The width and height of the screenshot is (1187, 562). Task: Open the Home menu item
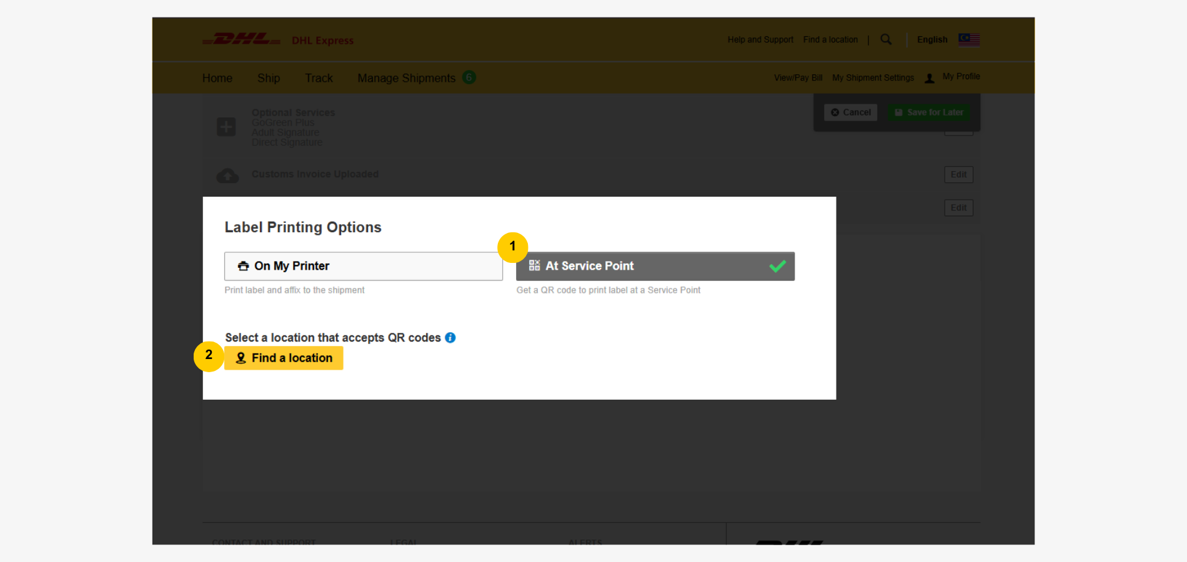[x=217, y=78]
